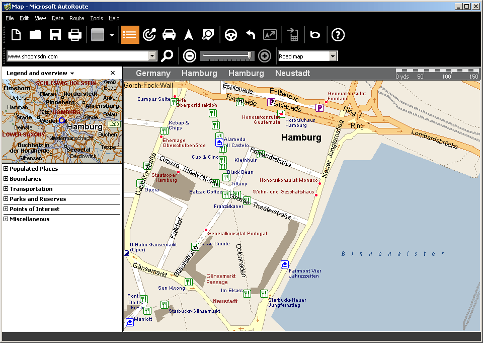The height and width of the screenshot is (343, 483).
Task: Expand the Miscellaneous legend section
Action: click(6, 219)
